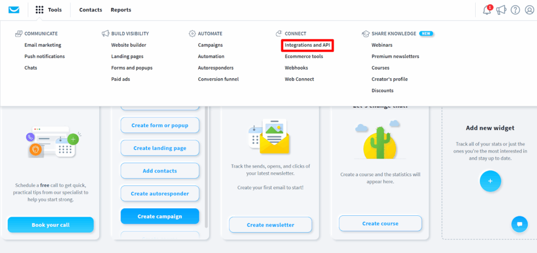Click the Create newsletter button
This screenshot has width=537, height=253.
[x=271, y=225]
